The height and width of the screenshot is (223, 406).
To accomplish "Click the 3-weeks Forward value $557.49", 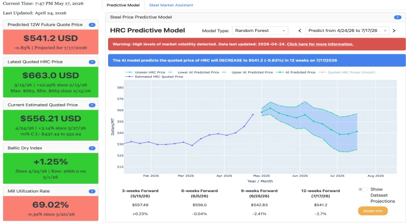I will pyautogui.click(x=140, y=205).
